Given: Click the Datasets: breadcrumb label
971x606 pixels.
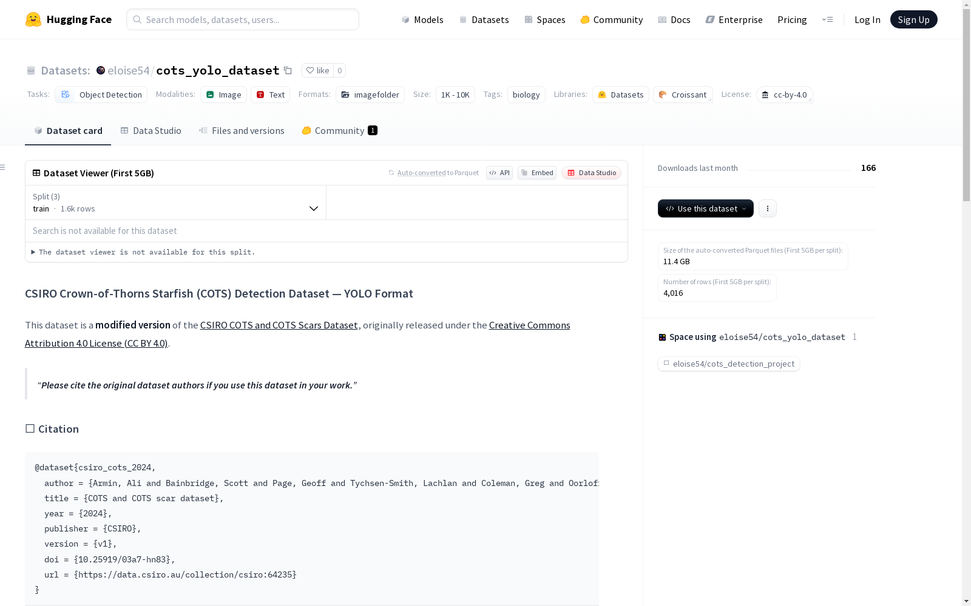Looking at the screenshot, I should 66,70.
